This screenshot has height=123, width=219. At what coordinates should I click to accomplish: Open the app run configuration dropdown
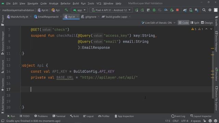[79, 10]
